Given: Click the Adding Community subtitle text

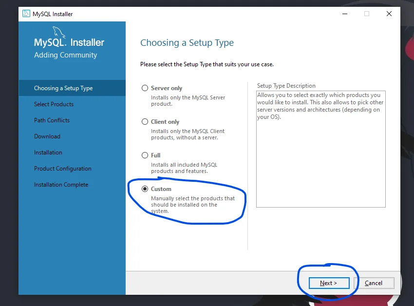Looking at the screenshot, I should 66,55.
